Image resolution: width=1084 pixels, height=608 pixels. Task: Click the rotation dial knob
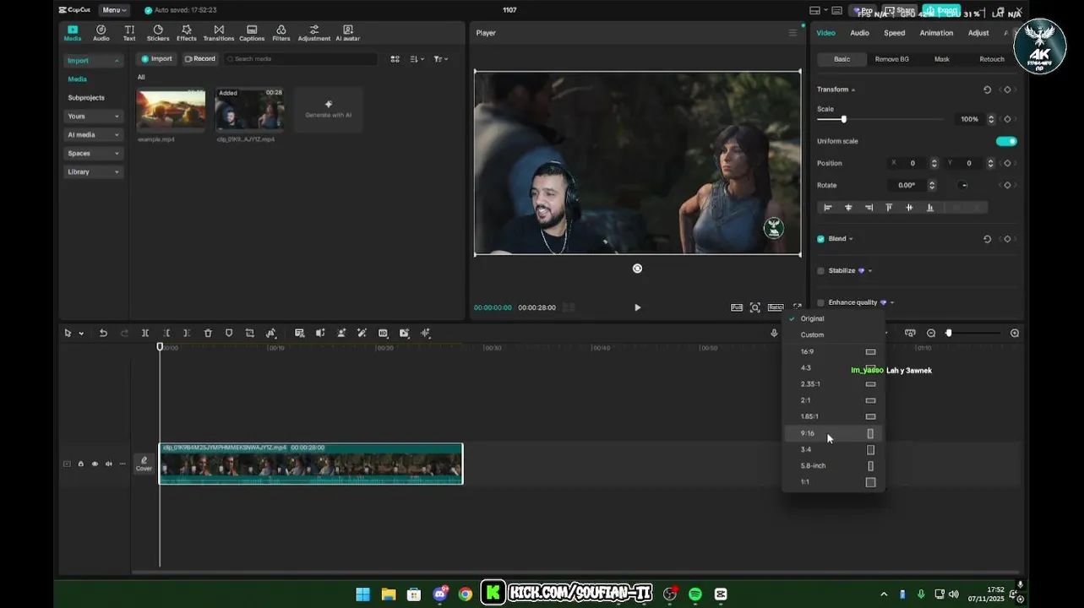click(x=964, y=186)
